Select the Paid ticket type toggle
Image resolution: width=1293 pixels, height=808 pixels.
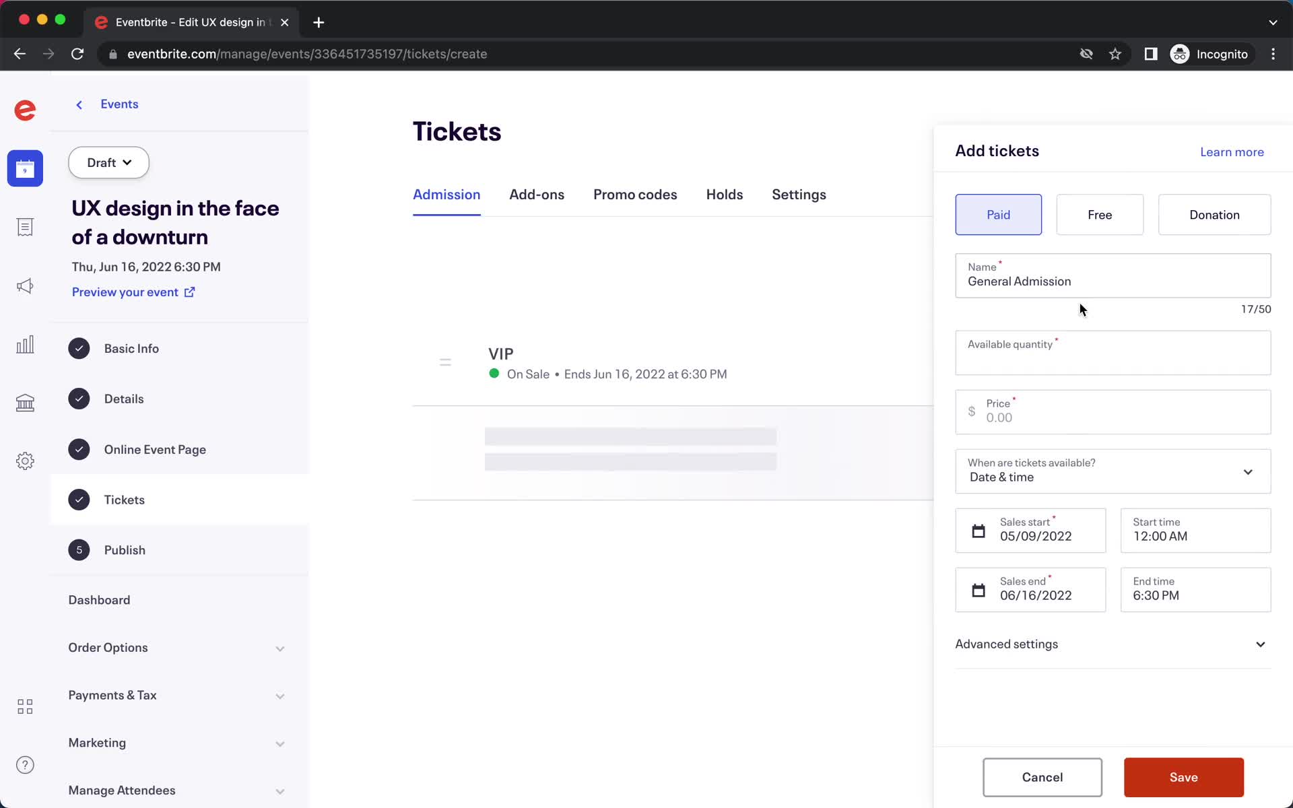(998, 214)
